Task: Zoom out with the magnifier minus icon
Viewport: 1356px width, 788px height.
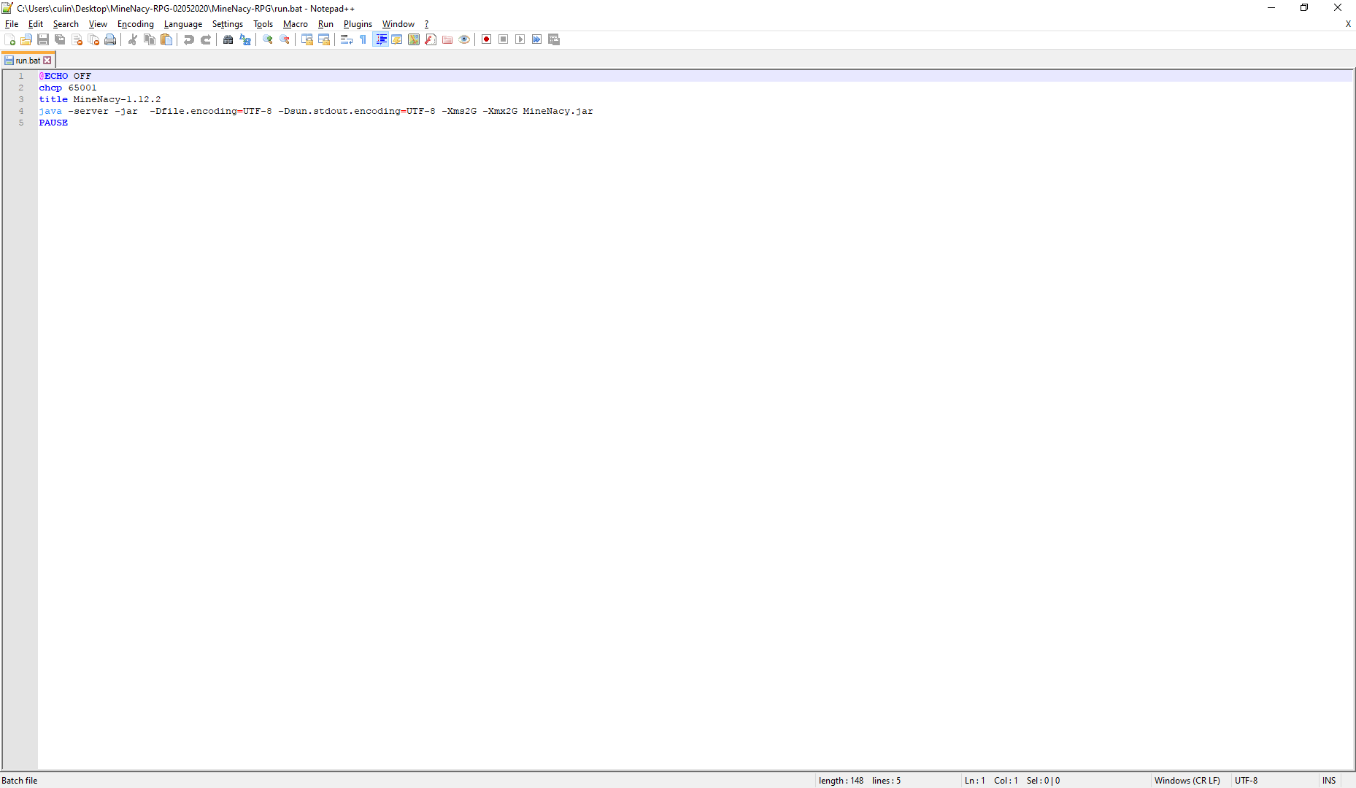Action: [285, 39]
